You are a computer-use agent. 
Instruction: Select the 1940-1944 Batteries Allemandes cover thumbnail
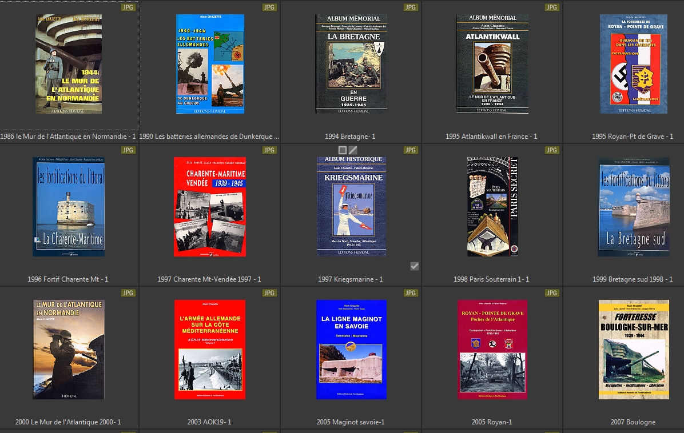point(210,64)
